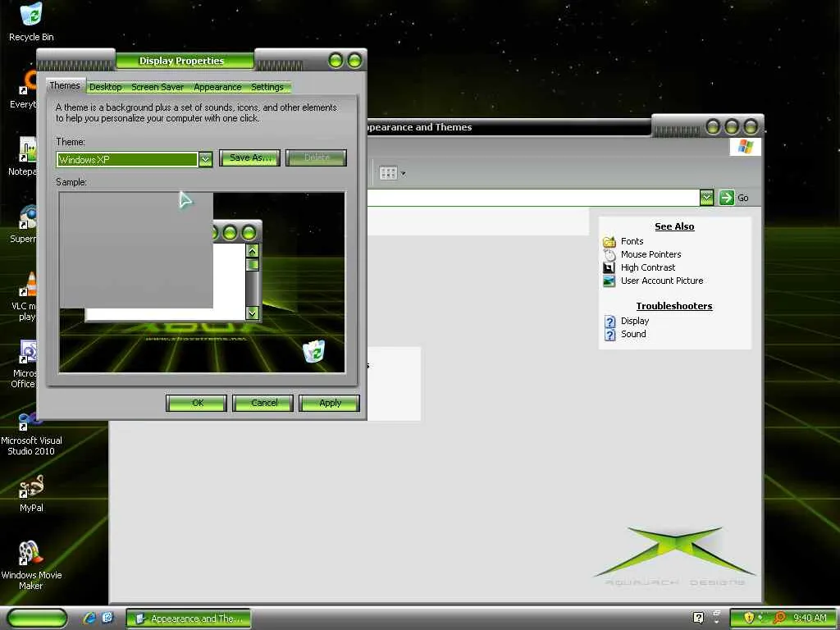Click the Go button in address bar
The width and height of the screenshot is (840, 630).
click(733, 198)
